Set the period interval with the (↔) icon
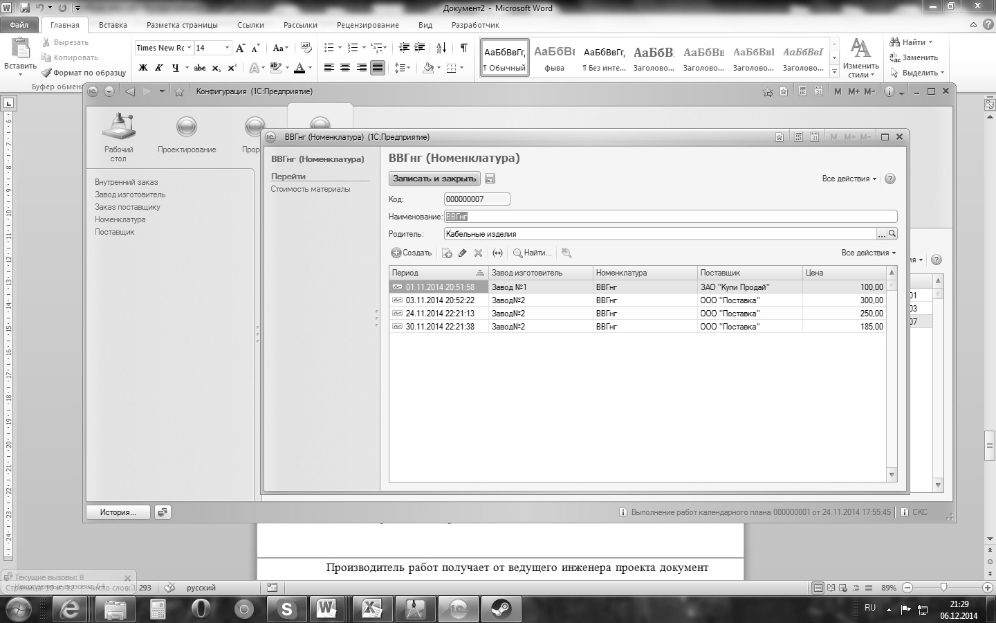 click(497, 253)
